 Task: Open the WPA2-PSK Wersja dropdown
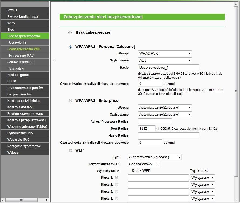tap(165, 53)
